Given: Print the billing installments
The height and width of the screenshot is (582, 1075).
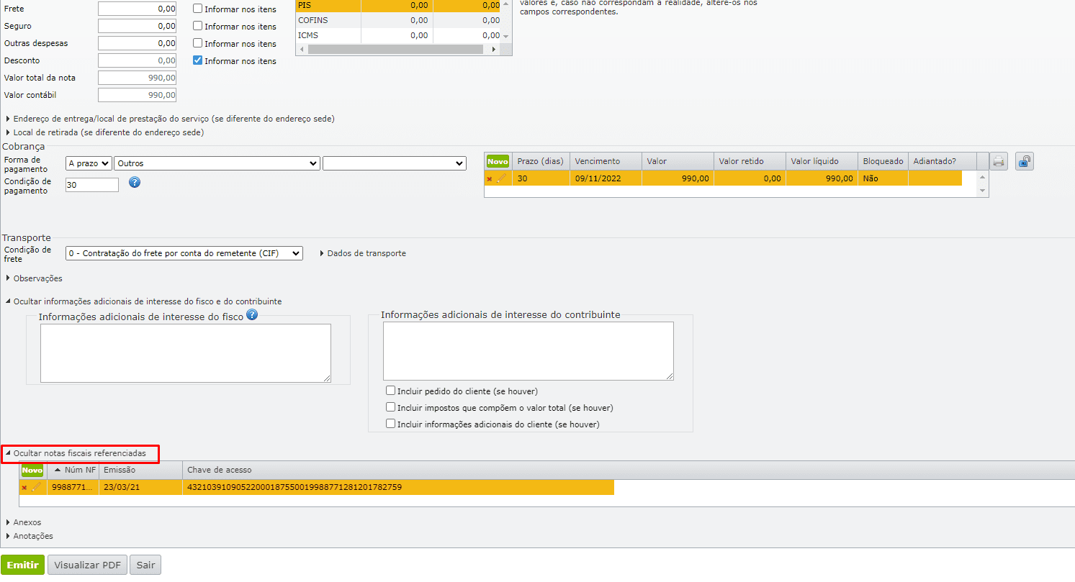Looking at the screenshot, I should pos(999,161).
